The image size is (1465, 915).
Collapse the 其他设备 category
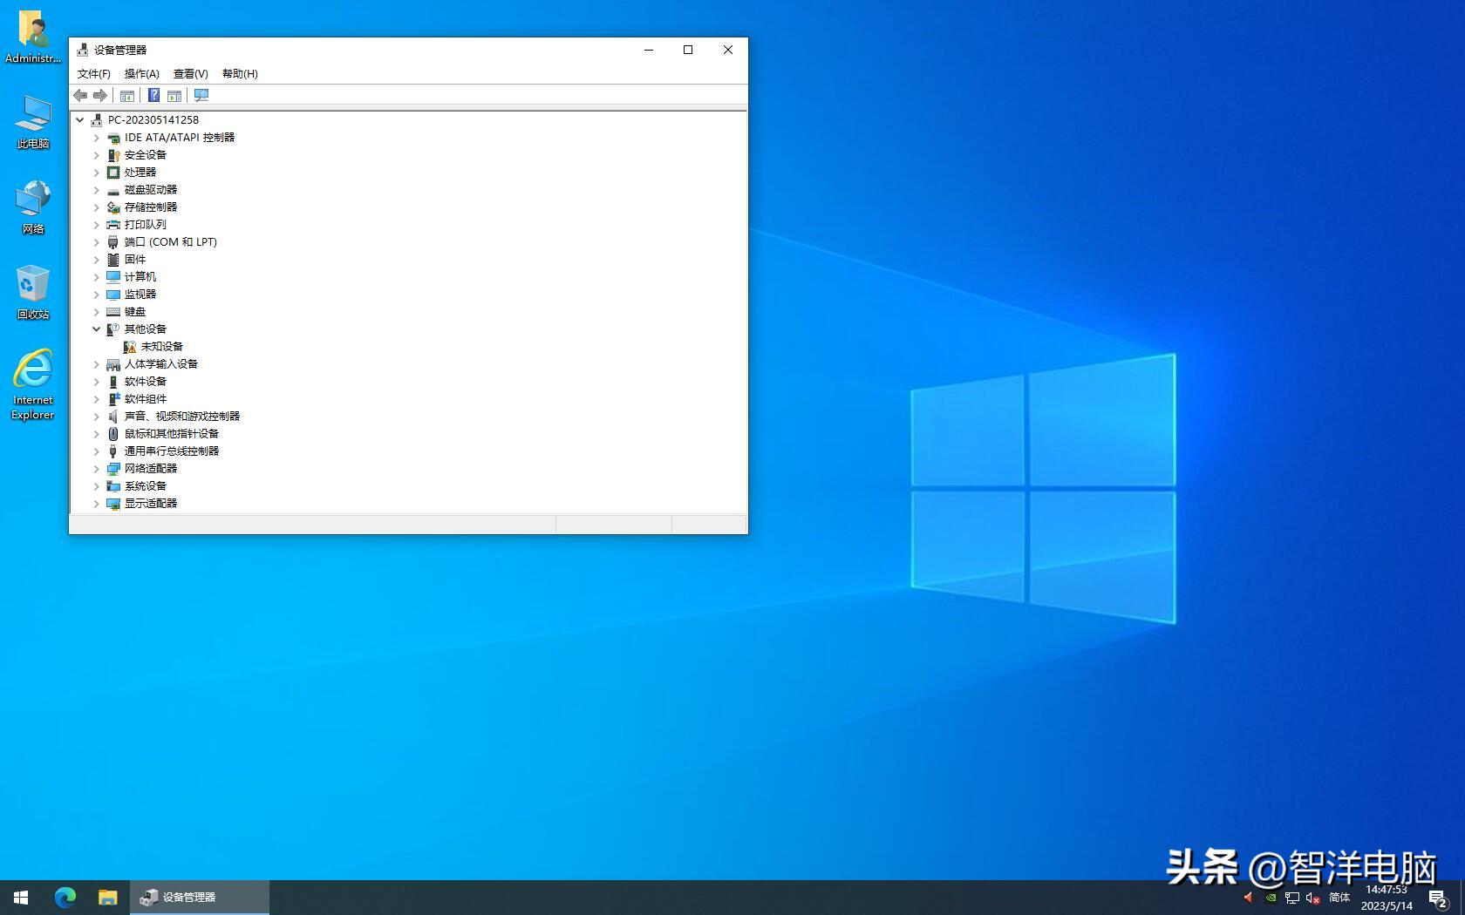pos(97,329)
